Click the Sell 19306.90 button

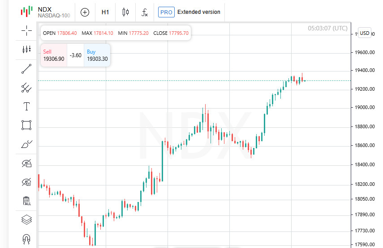point(54,55)
